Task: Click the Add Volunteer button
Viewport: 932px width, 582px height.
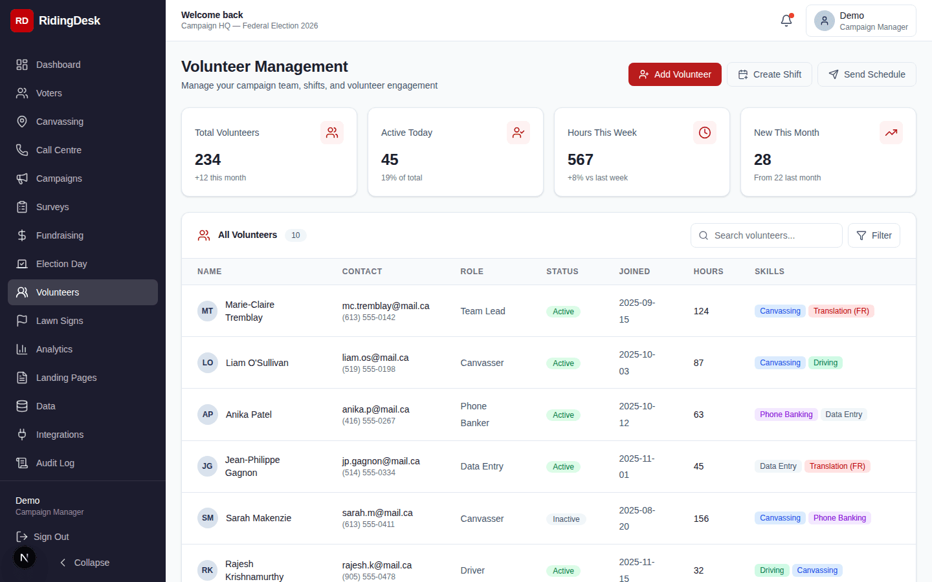Action: [674, 74]
